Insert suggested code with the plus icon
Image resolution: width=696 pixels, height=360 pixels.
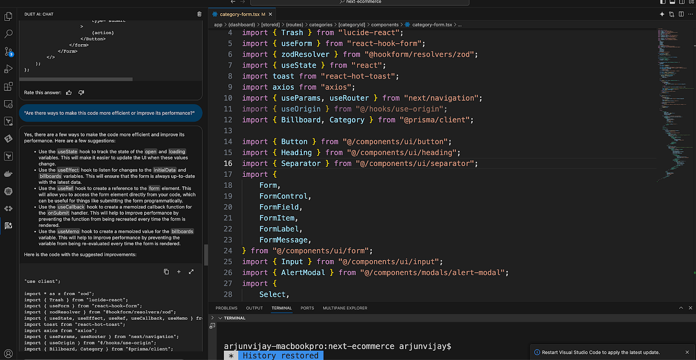point(179,272)
